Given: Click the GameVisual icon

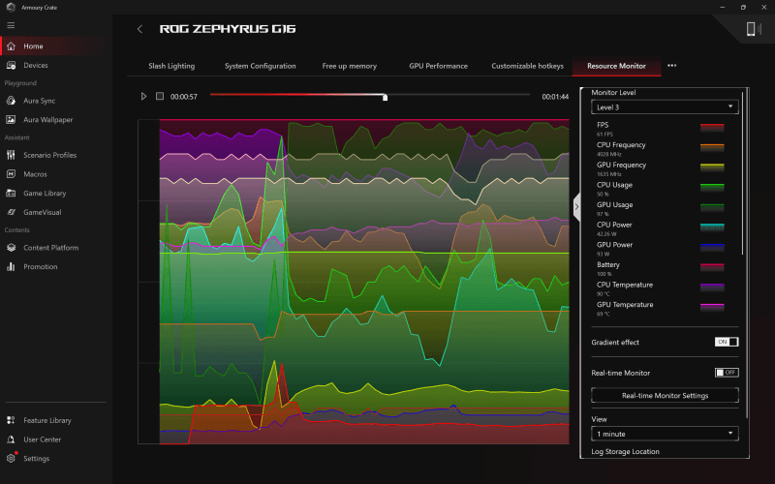Looking at the screenshot, I should click(x=11, y=212).
